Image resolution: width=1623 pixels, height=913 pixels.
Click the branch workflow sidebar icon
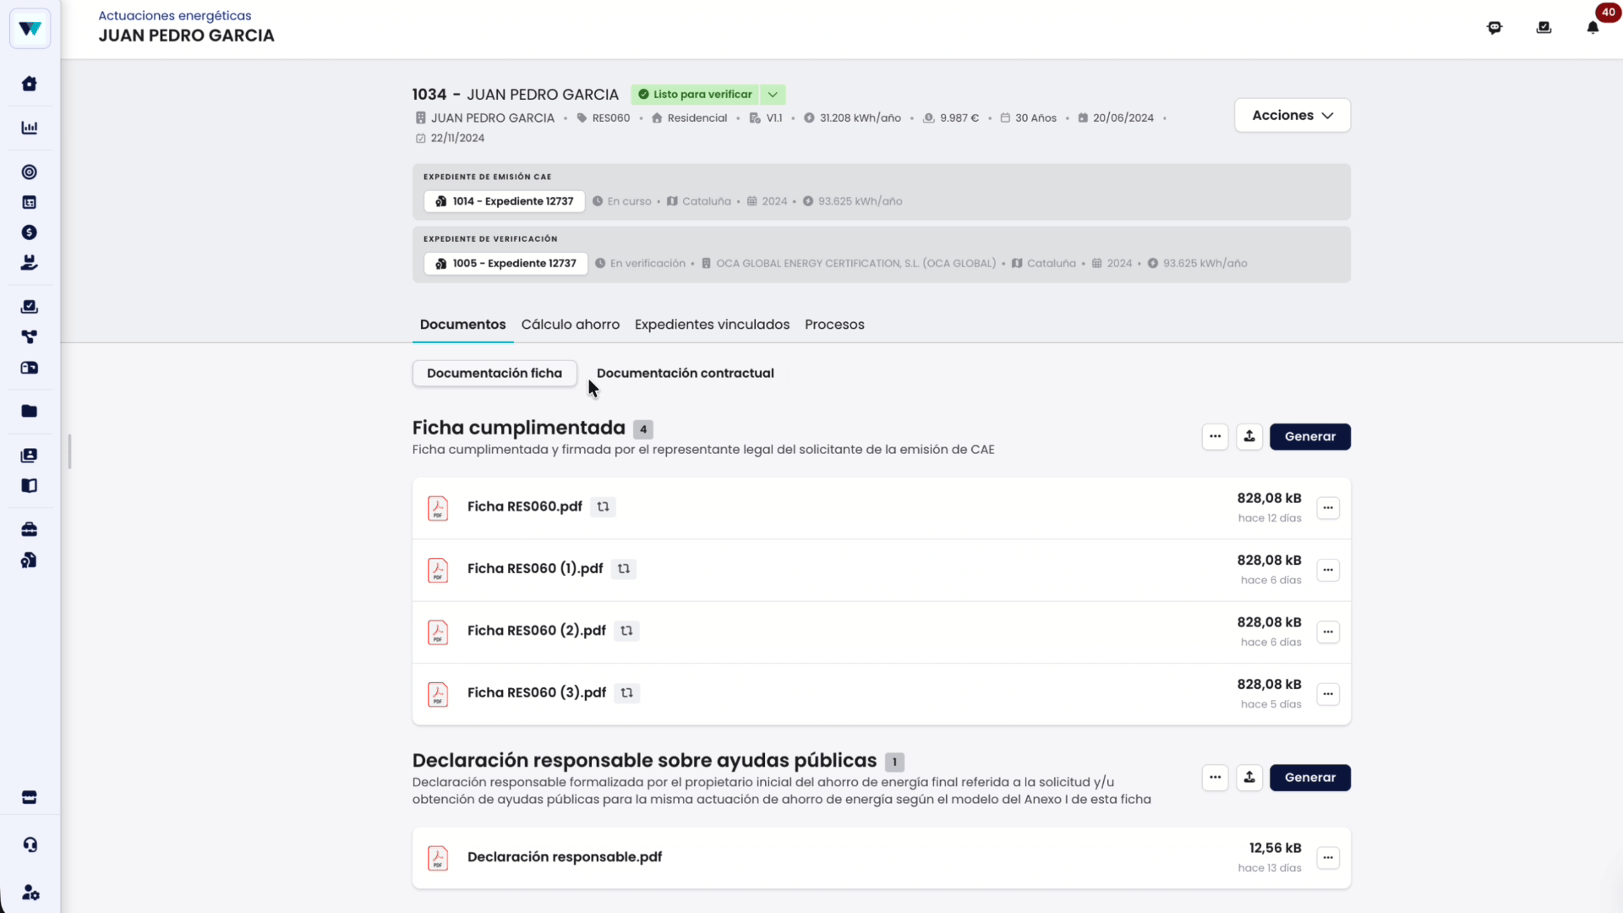tap(30, 336)
